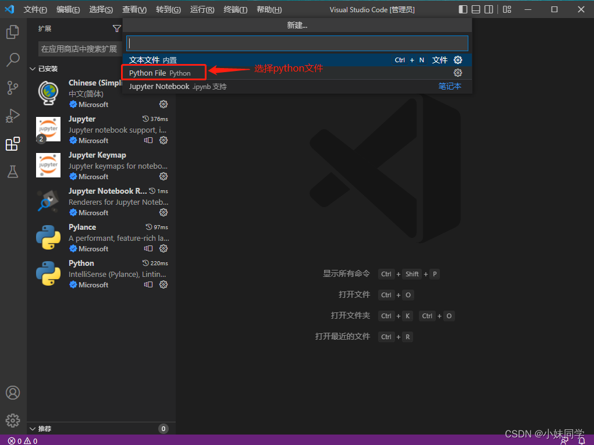Open the Source Control view

pos(13,87)
